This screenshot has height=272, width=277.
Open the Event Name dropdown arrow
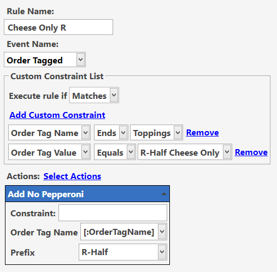[81, 60]
